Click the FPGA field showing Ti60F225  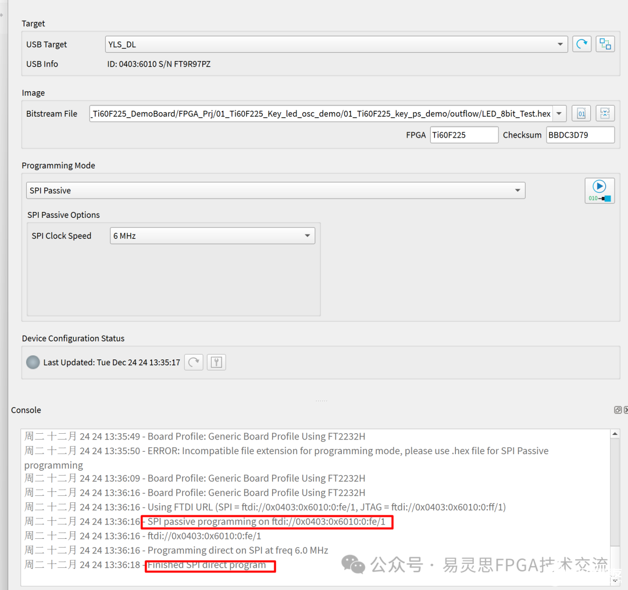tap(463, 135)
